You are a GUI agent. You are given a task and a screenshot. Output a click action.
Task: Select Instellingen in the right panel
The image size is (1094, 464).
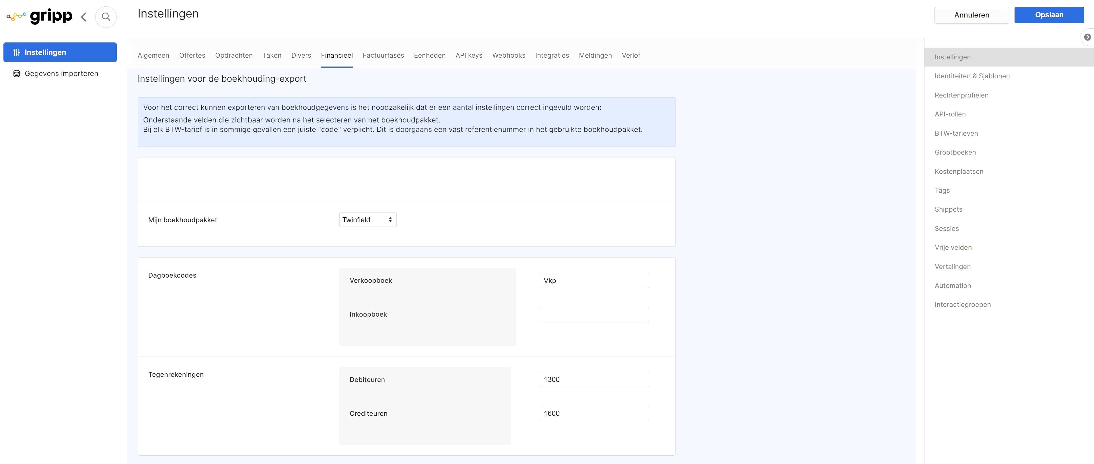tap(1009, 57)
